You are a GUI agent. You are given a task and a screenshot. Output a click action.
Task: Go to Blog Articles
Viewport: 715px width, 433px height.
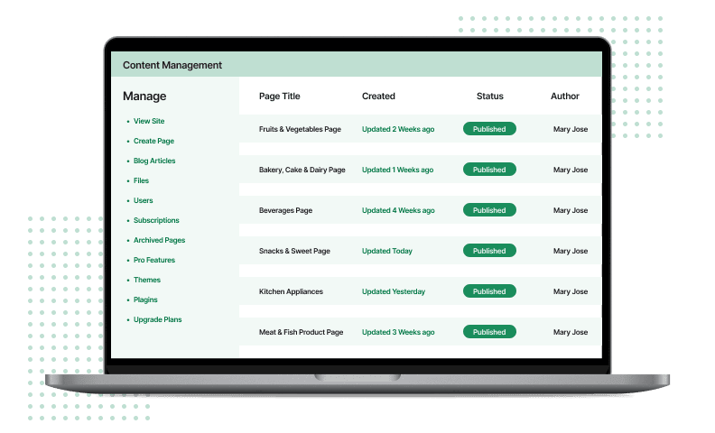(x=154, y=161)
